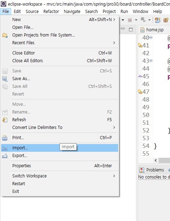The width and height of the screenshot is (170, 221).
Task: Click the warning marker on line 41
Action: click(140, 45)
